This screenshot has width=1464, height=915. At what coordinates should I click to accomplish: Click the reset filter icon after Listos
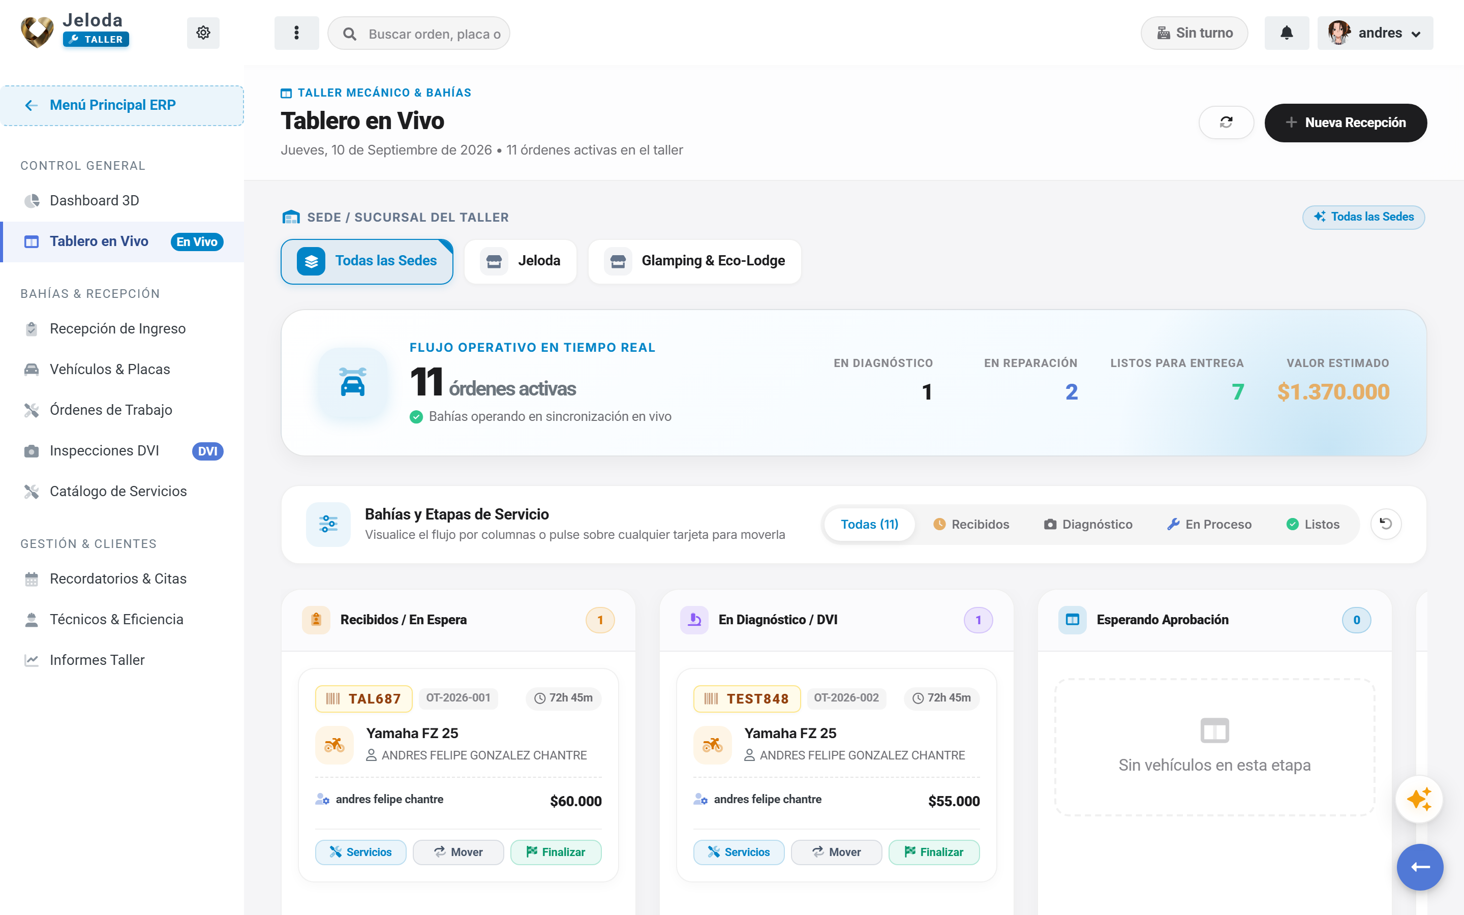(x=1386, y=524)
